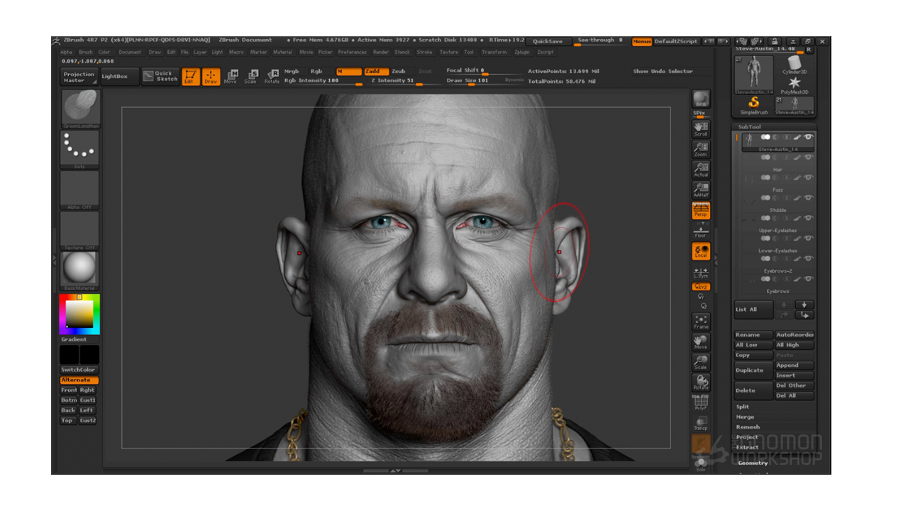Hide the Hair subtool with eye icon
Viewport: 908px width, 511px height.
pos(809,158)
